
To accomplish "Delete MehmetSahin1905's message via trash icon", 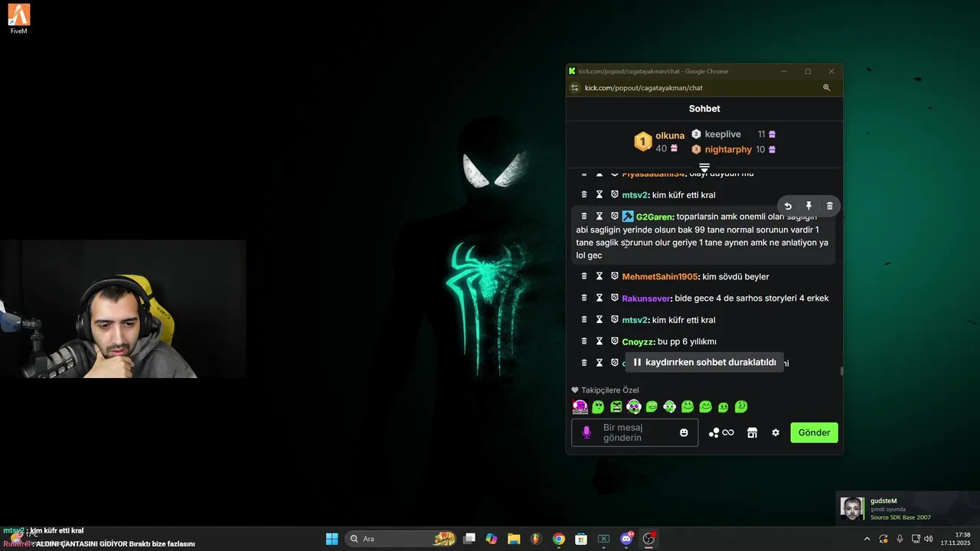I will (x=584, y=276).
